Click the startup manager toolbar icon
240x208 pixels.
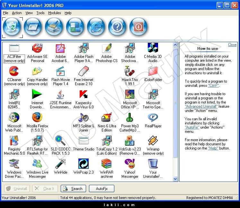[75, 27]
